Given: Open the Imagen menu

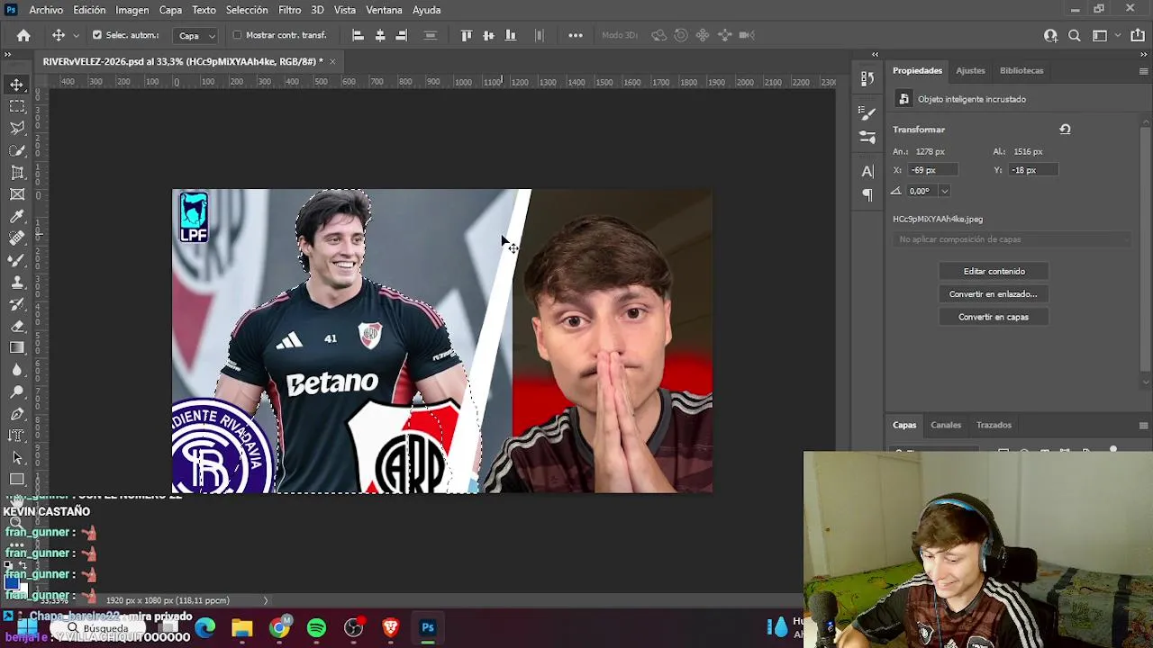Looking at the screenshot, I should click(132, 10).
